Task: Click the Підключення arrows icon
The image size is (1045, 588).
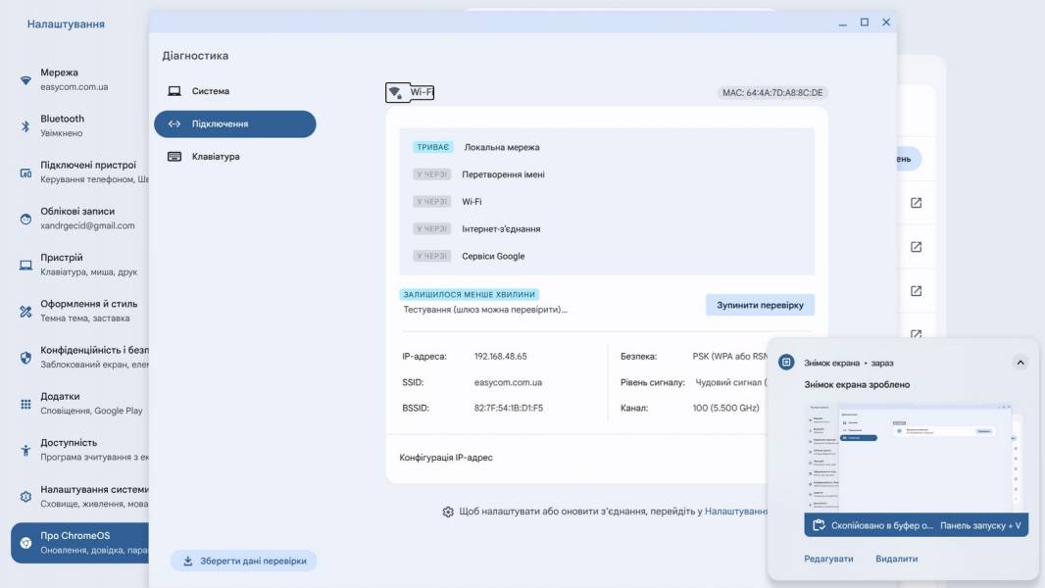Action: (x=174, y=123)
